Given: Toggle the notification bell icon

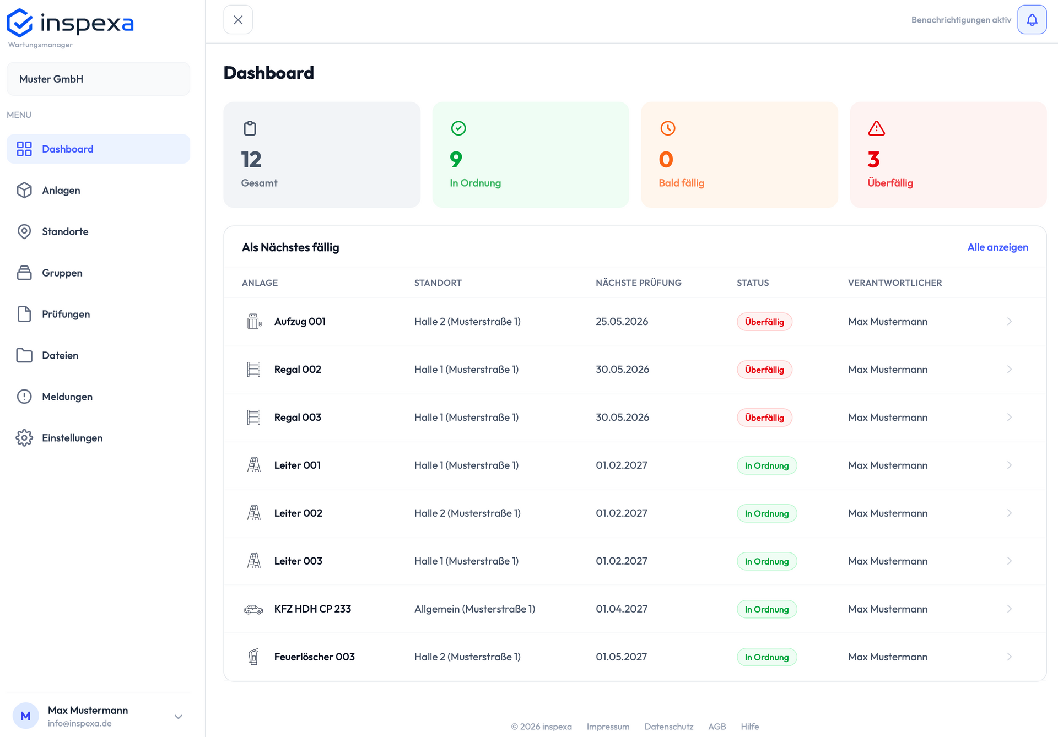Looking at the screenshot, I should [x=1032, y=20].
